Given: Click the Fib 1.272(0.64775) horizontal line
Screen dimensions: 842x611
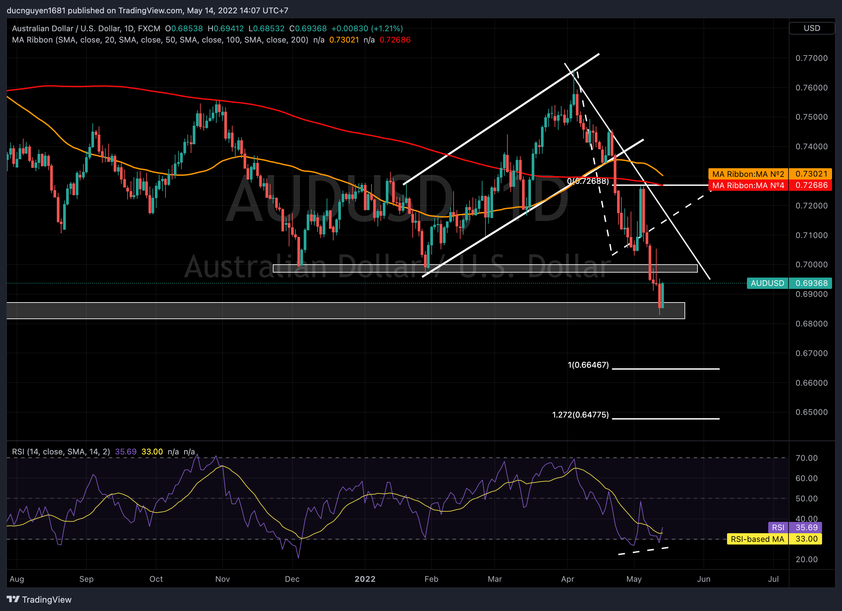Looking at the screenshot, I should (x=666, y=419).
